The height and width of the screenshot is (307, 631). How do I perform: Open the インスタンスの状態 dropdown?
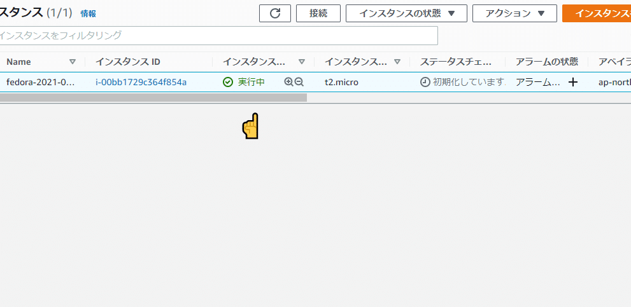pos(406,13)
